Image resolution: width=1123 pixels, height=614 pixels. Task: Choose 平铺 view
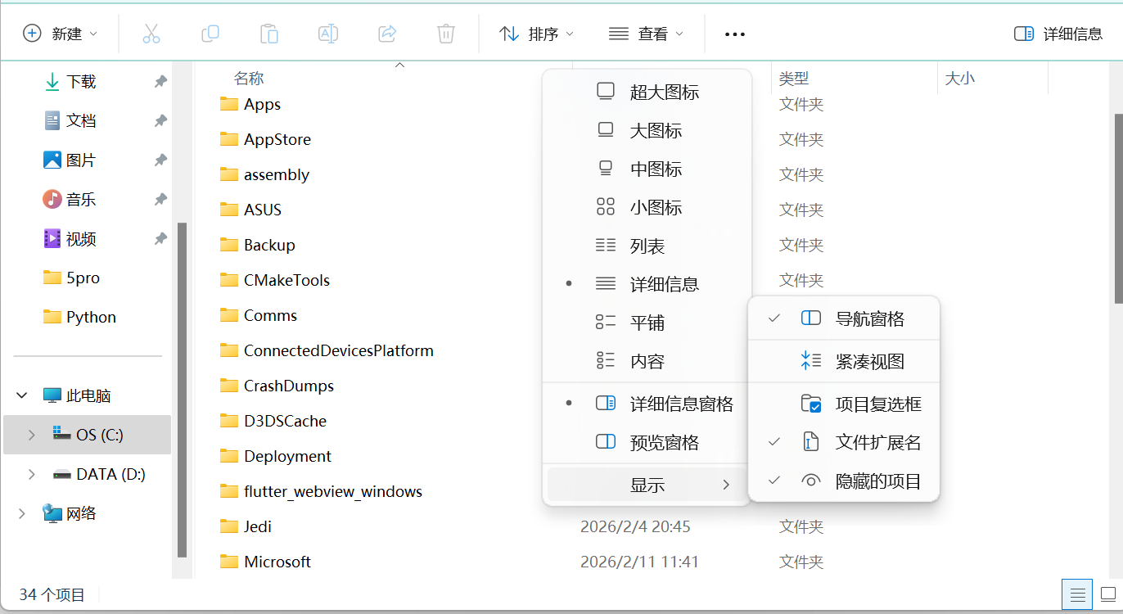[647, 323]
